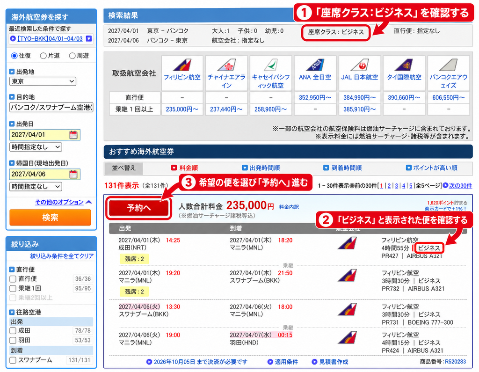Check the 乗継1回 filter checkbox

point(13,288)
